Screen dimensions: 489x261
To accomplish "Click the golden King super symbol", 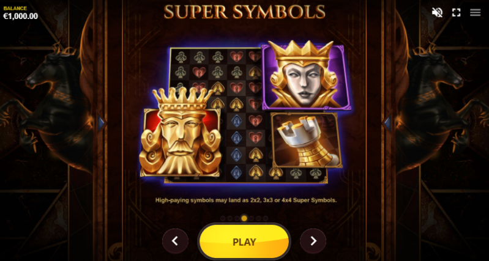I will 181,134.
